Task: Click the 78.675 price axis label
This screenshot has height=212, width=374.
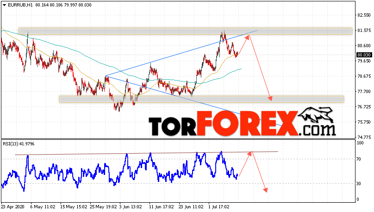Action: (x=364, y=76)
